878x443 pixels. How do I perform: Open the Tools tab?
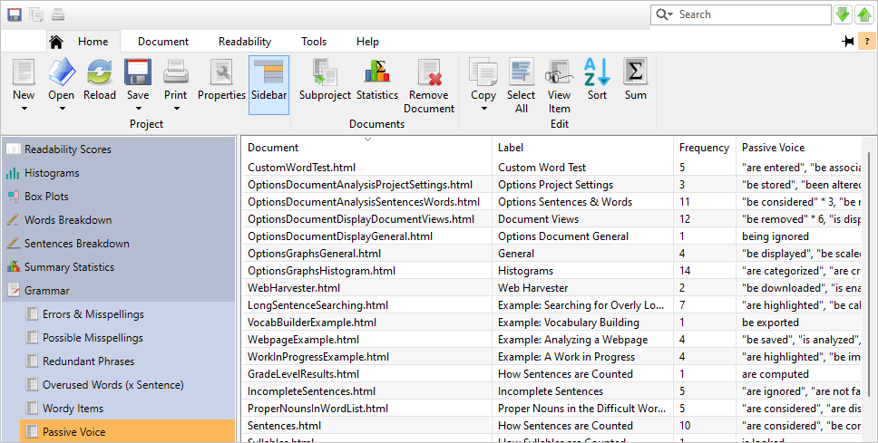tap(314, 42)
